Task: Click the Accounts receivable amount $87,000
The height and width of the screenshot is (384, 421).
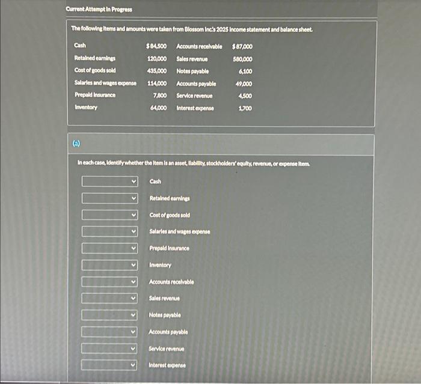Action: coord(242,46)
